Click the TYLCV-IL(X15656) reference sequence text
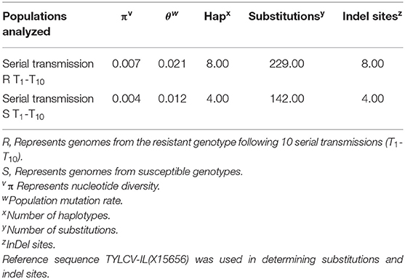 click(147, 259)
